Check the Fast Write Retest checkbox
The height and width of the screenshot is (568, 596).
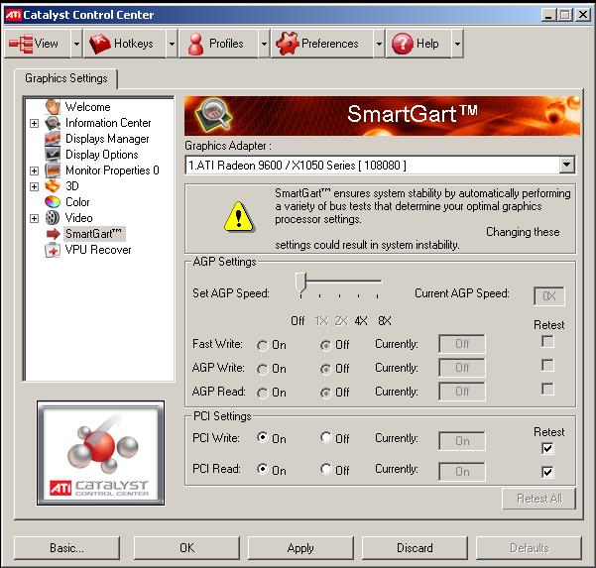pyautogui.click(x=547, y=342)
